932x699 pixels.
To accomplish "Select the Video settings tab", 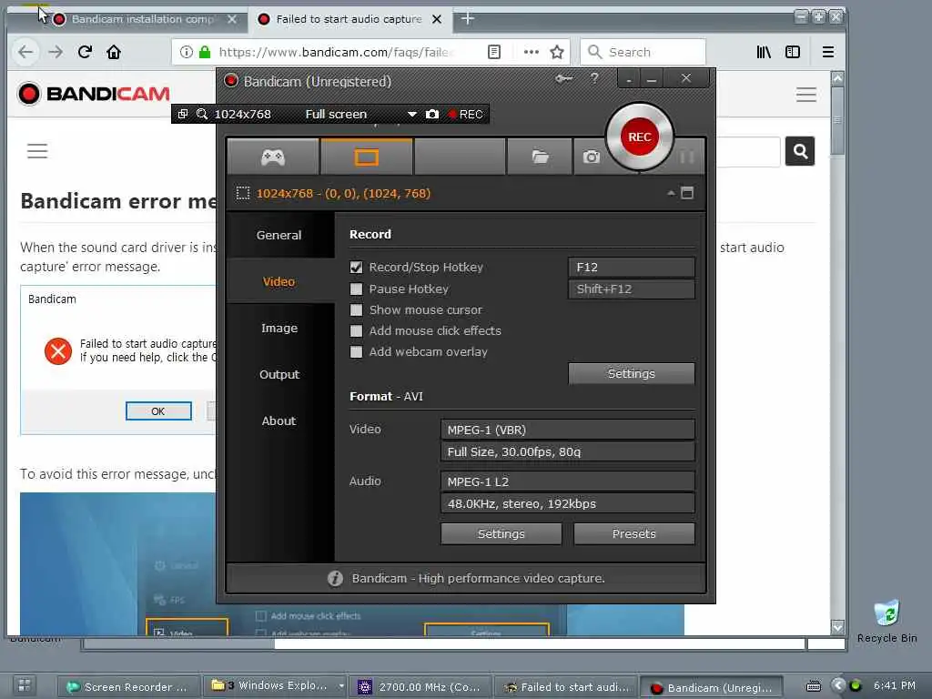I will tap(279, 282).
